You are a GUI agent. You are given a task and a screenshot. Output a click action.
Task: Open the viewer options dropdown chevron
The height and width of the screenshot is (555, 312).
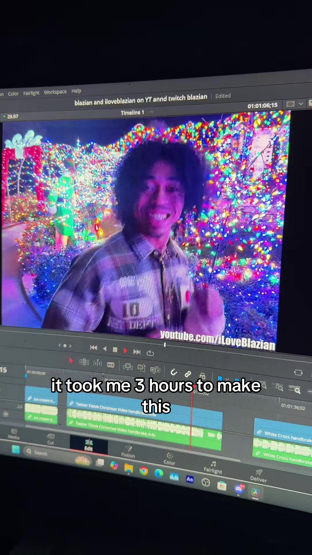tap(301, 103)
